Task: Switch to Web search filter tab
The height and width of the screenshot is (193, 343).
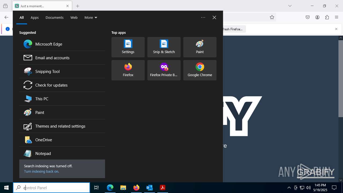Action: [x=74, y=17]
